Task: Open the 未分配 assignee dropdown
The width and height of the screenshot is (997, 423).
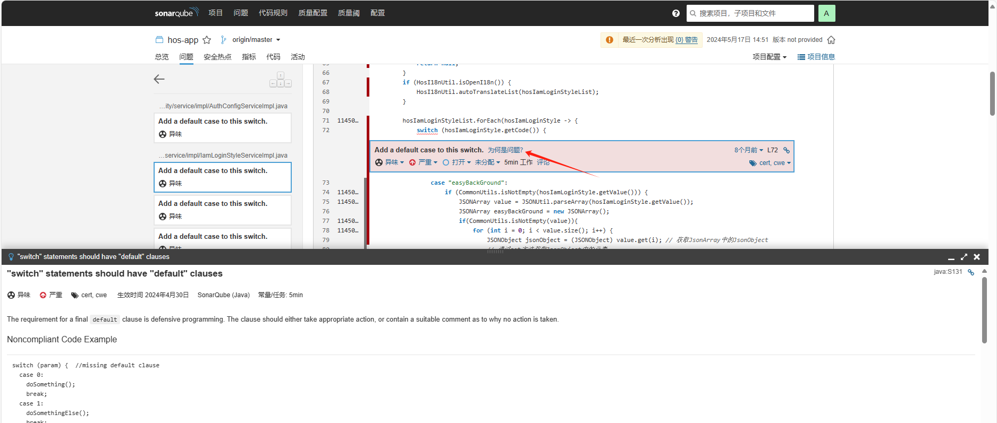Action: click(x=487, y=162)
